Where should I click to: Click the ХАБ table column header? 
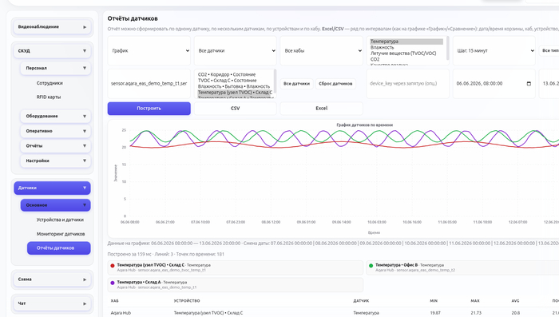(114, 301)
